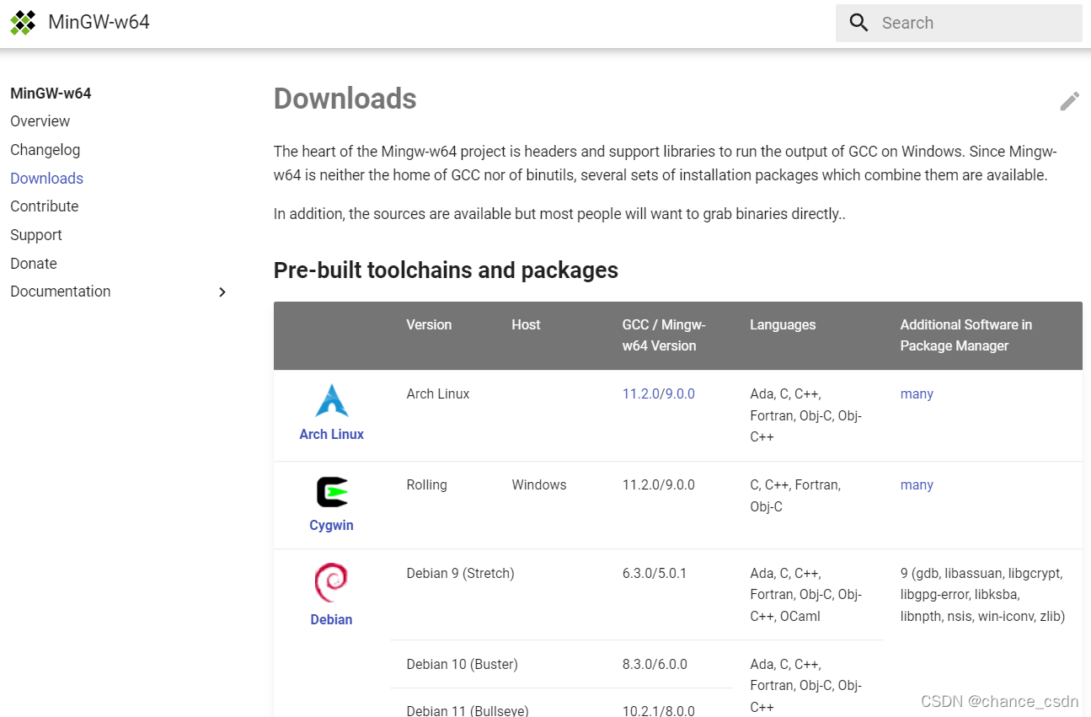This screenshot has width=1091, height=717.
Task: Click the Downloads page heading
Action: tap(345, 99)
